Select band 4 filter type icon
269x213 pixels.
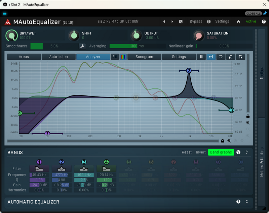[x=106, y=169]
